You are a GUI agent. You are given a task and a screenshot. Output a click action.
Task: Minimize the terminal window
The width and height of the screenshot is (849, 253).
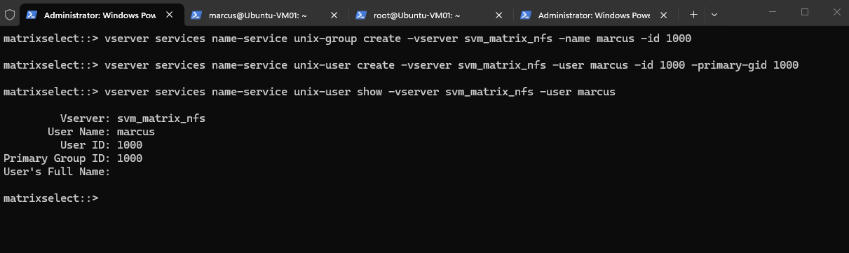point(771,12)
